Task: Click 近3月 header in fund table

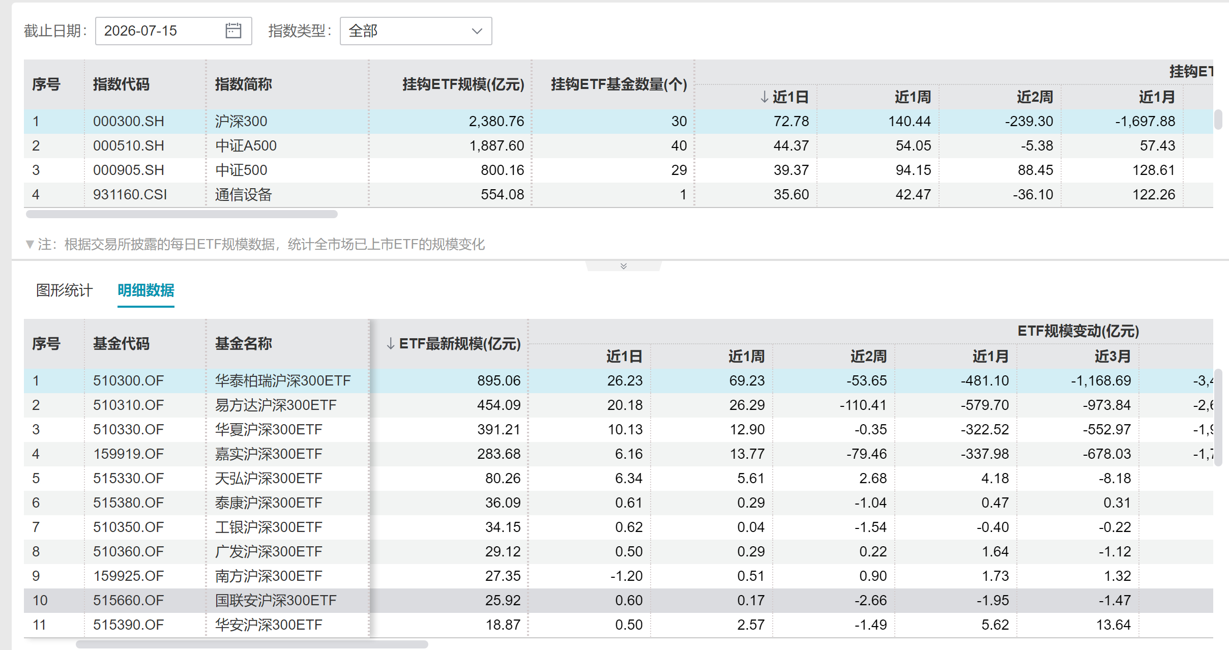Action: click(x=1113, y=356)
